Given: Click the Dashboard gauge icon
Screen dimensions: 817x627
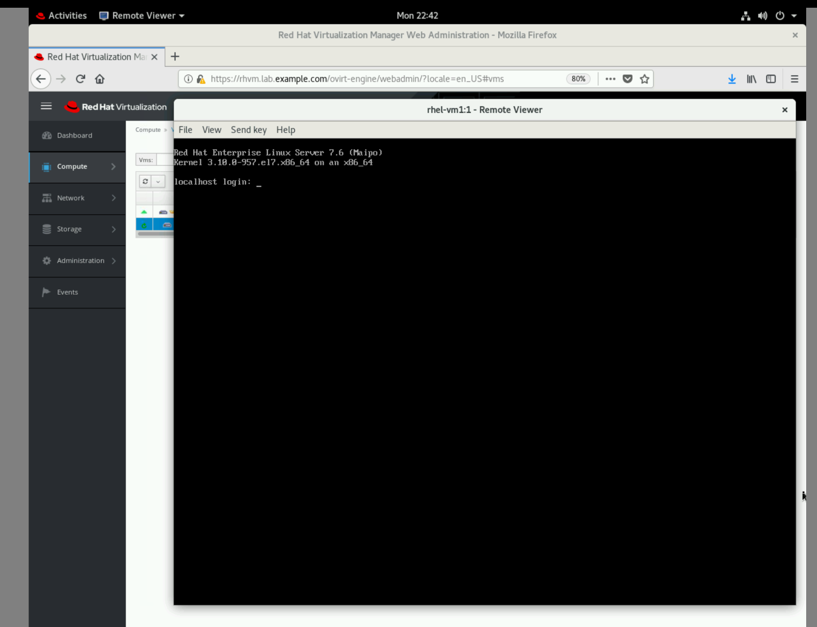Looking at the screenshot, I should click(x=47, y=135).
